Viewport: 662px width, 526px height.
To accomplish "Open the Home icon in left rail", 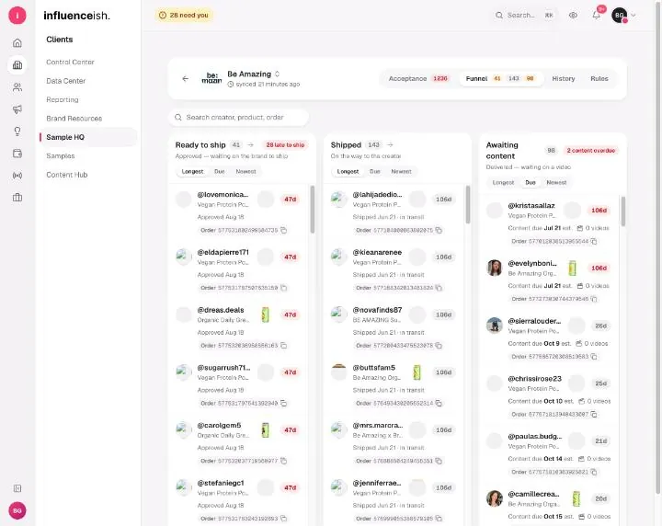I will (x=17, y=43).
